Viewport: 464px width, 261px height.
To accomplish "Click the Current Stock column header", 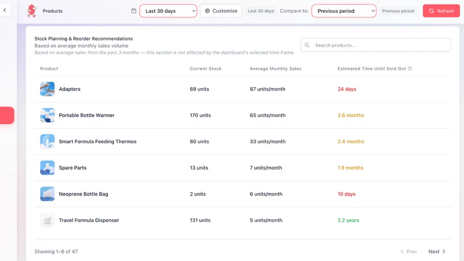I will point(206,68).
